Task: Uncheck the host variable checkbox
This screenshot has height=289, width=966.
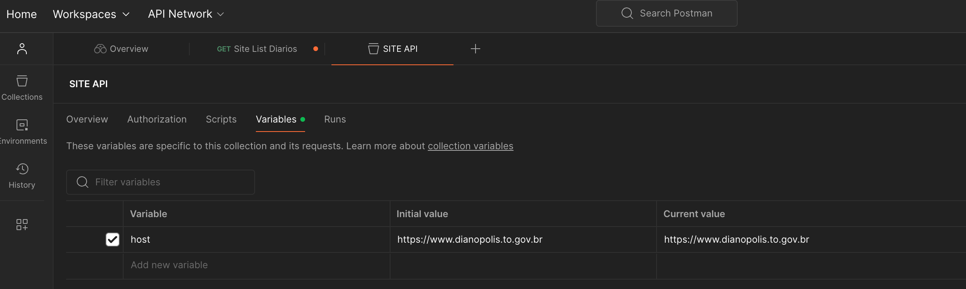Action: (113, 240)
